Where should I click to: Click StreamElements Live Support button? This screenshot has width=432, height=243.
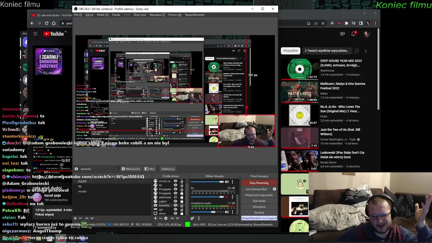tap(259, 218)
